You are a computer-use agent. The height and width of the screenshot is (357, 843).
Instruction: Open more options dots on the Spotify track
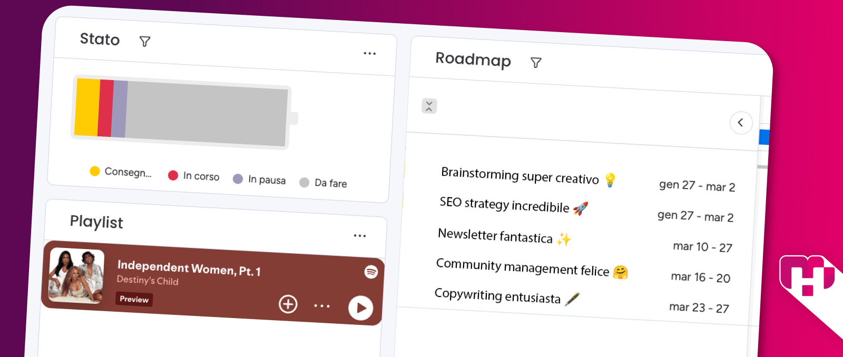point(322,305)
